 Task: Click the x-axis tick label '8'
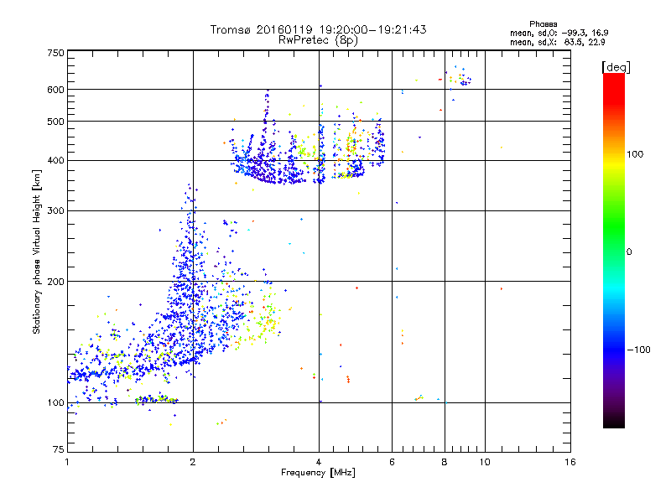[x=445, y=462]
